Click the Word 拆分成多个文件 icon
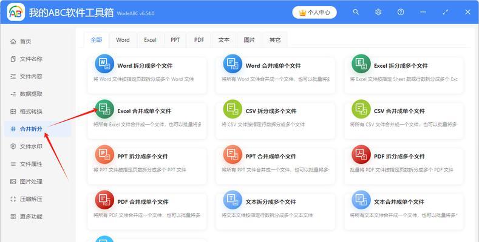This screenshot has width=479, height=242. pos(104,64)
